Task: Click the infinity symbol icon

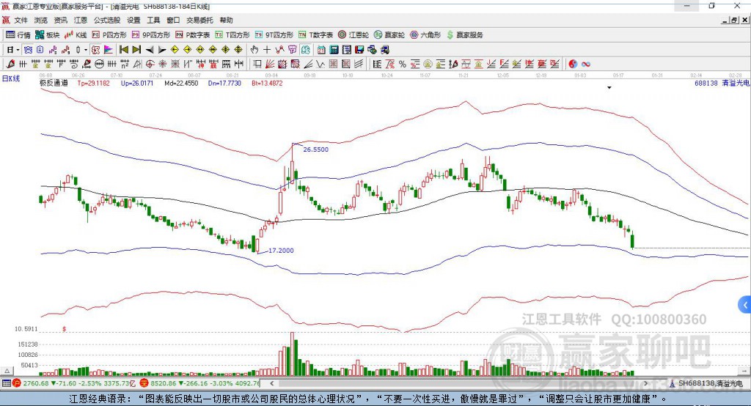Action: pos(586,64)
